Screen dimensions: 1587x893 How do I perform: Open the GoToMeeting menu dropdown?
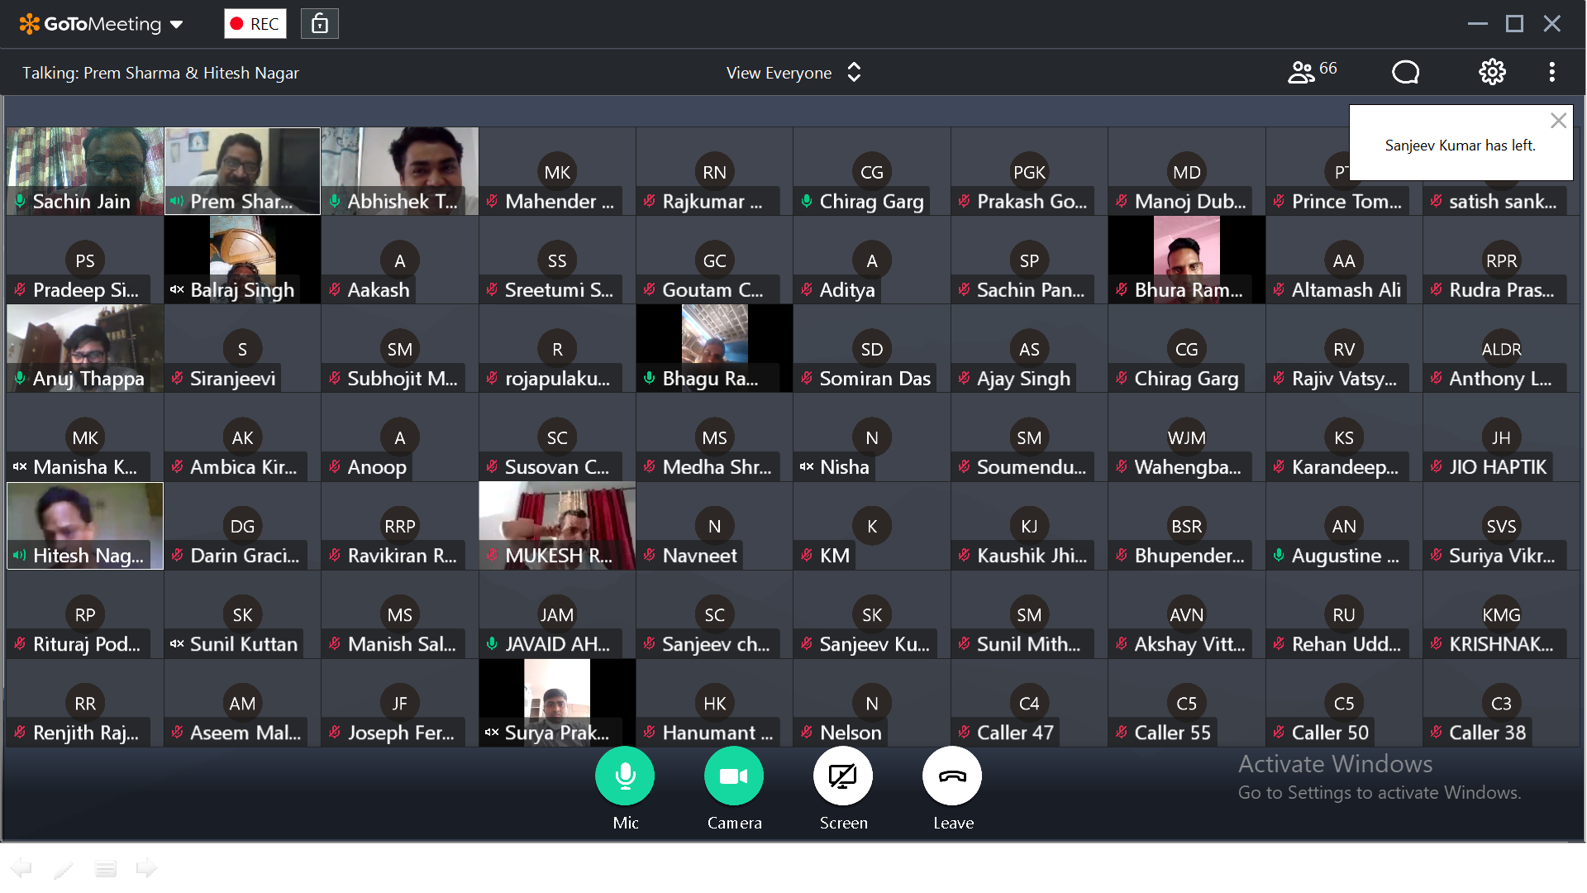[101, 24]
